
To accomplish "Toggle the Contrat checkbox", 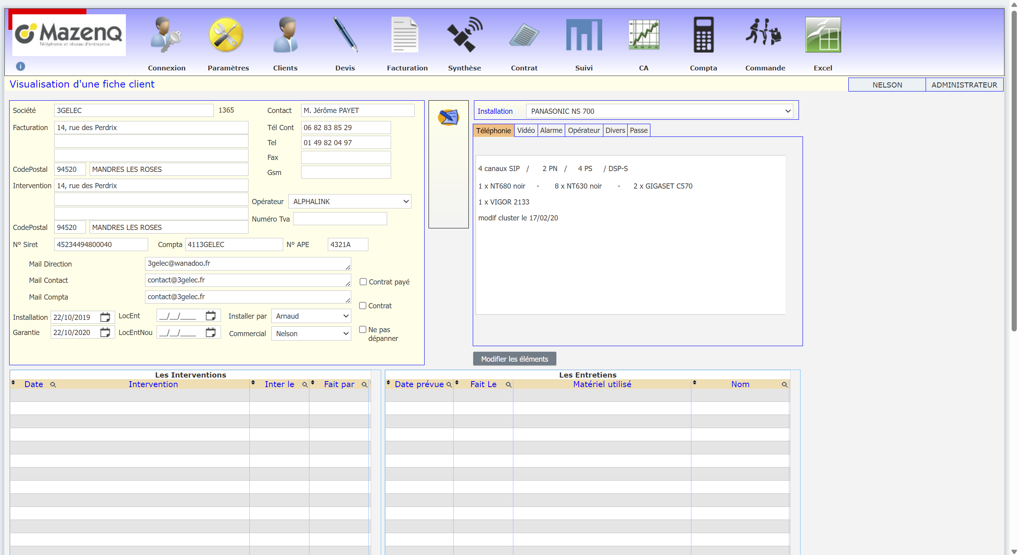I will click(x=363, y=306).
